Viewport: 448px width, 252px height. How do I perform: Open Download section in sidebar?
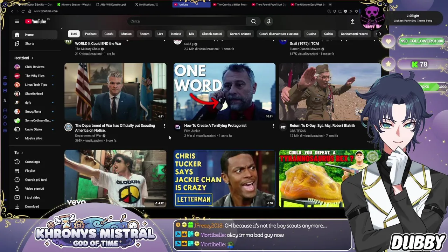coord(34,206)
